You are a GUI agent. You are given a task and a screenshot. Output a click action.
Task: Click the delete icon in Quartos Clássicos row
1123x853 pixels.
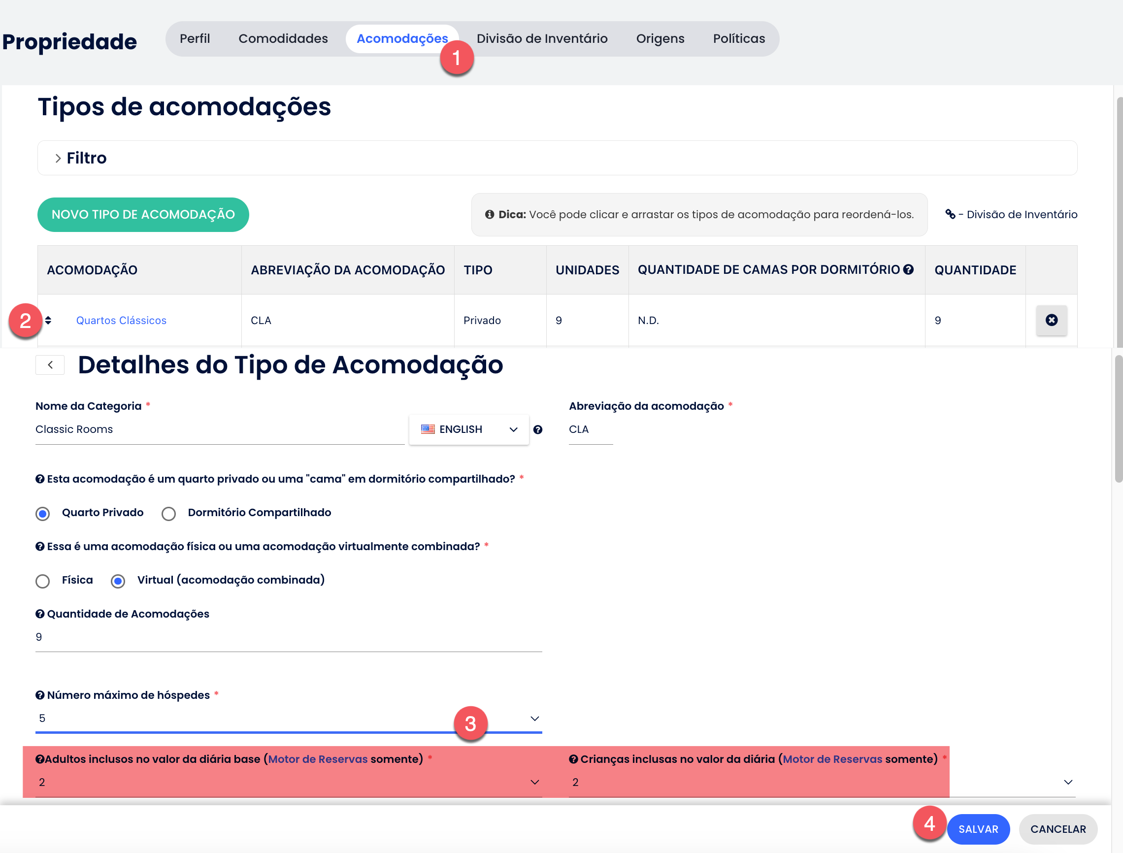[1051, 320]
